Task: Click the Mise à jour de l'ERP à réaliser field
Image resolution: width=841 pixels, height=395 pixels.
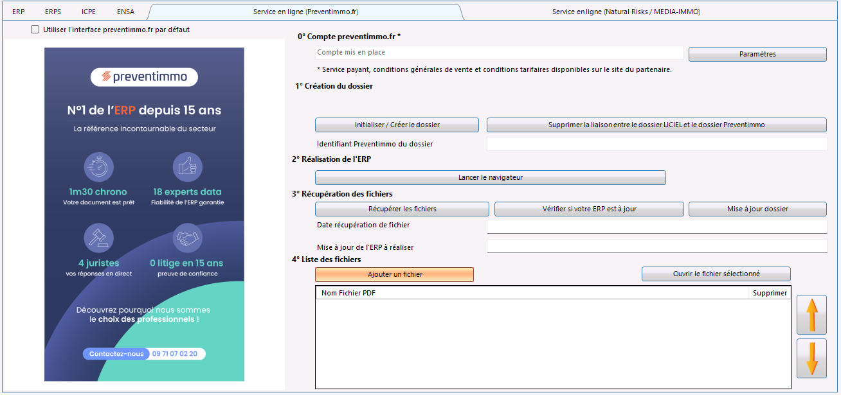Action: pyautogui.click(x=657, y=246)
